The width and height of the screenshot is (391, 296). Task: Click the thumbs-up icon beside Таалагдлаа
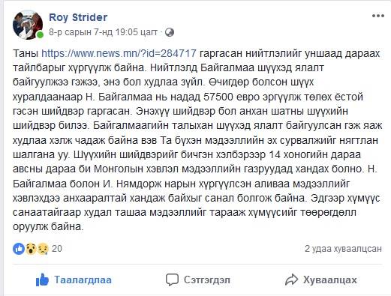tap(42, 280)
